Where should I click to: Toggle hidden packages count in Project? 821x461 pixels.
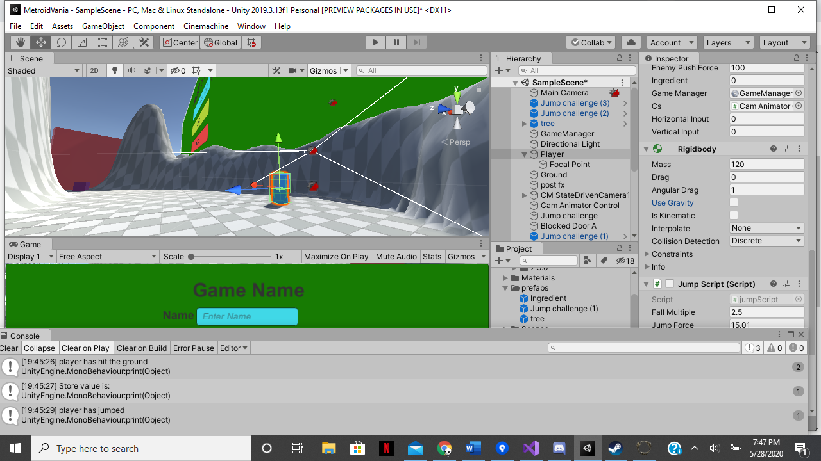pyautogui.click(x=625, y=261)
